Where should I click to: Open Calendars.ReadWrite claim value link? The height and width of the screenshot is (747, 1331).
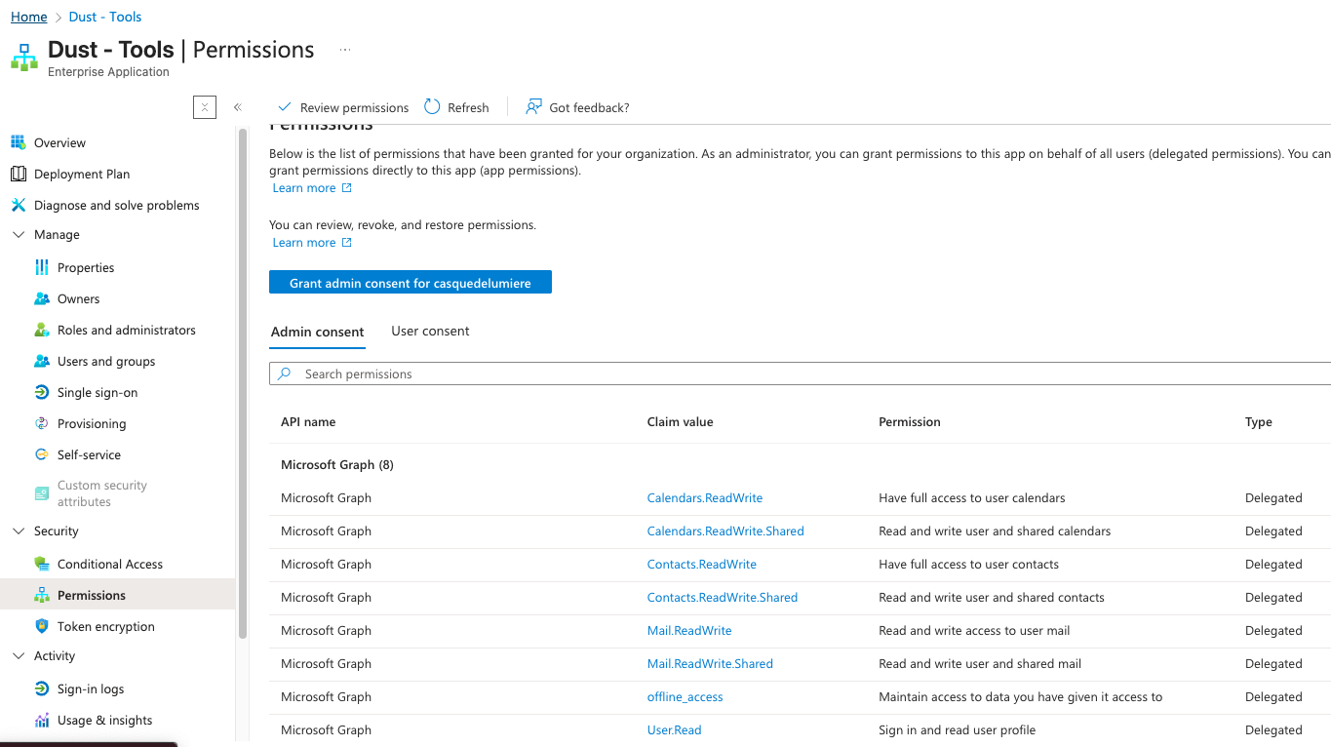[705, 498]
